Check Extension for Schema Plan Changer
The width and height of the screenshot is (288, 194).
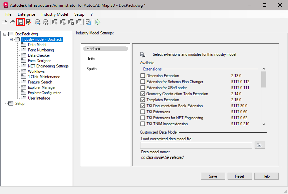pyautogui.click(x=143, y=82)
